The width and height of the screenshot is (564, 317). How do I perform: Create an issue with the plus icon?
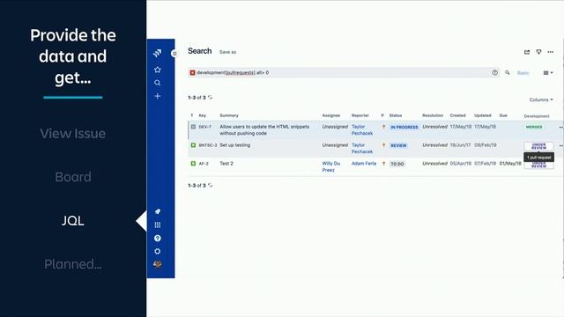pyautogui.click(x=157, y=96)
